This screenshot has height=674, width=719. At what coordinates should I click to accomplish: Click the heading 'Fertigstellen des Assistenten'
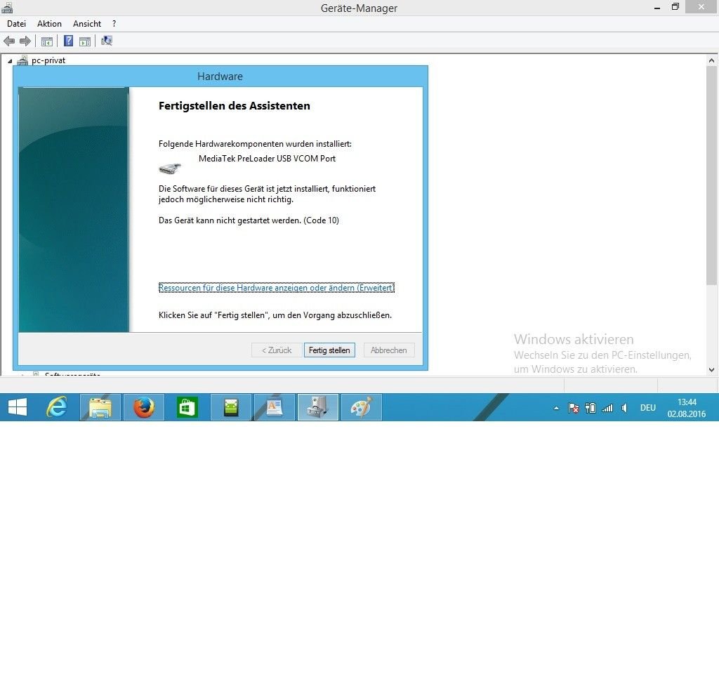coord(235,106)
